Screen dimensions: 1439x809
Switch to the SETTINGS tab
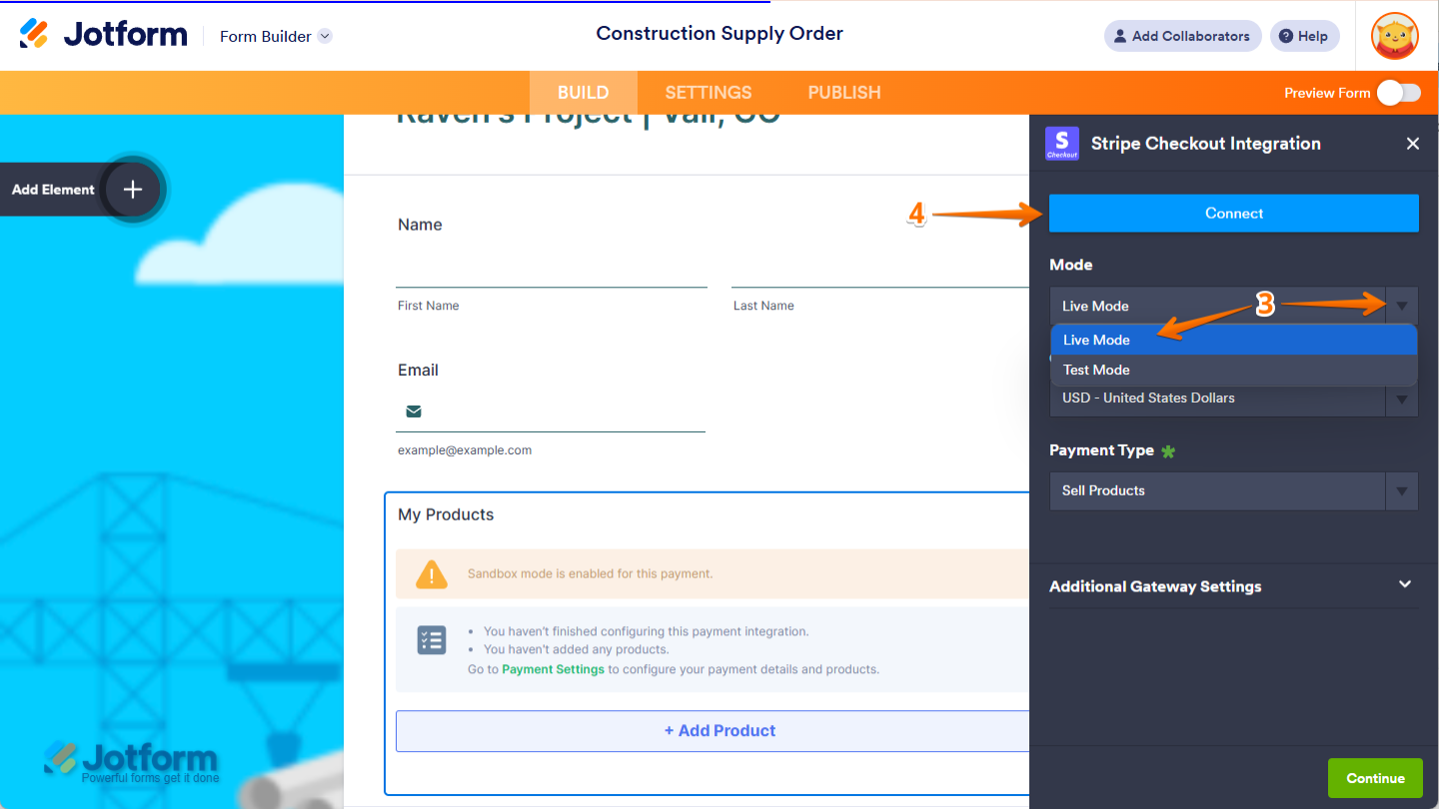(709, 93)
